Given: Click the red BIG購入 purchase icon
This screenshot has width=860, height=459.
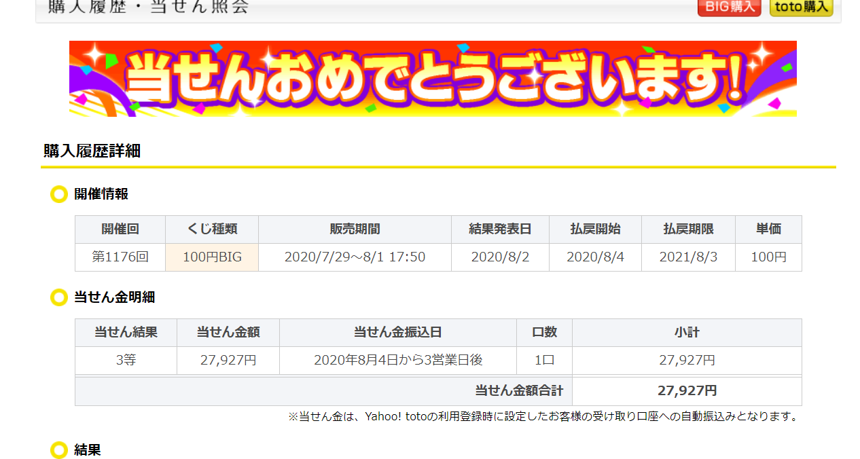Looking at the screenshot, I should pos(729,8).
